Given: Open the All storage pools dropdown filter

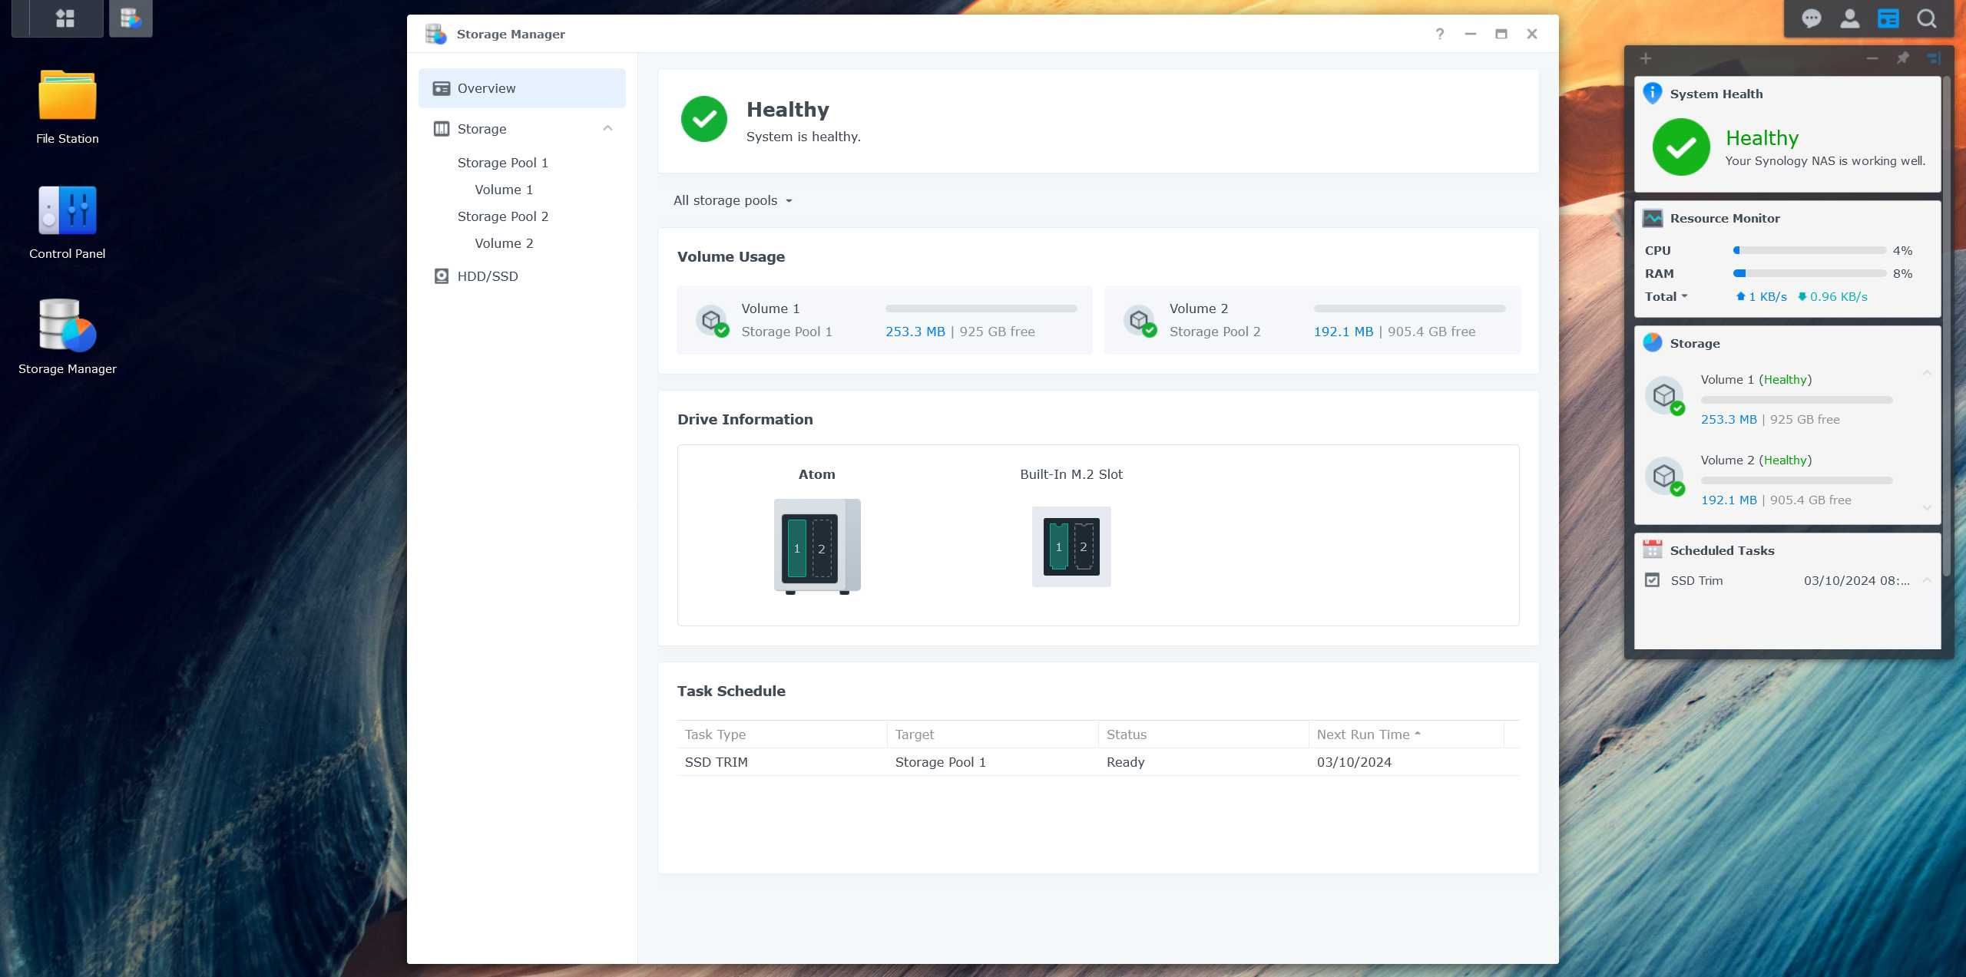Looking at the screenshot, I should tap(731, 200).
